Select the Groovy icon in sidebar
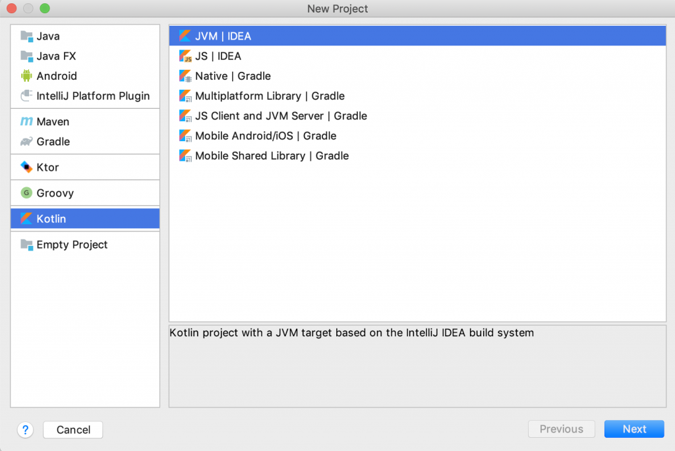This screenshot has height=451, width=675. coord(26,193)
